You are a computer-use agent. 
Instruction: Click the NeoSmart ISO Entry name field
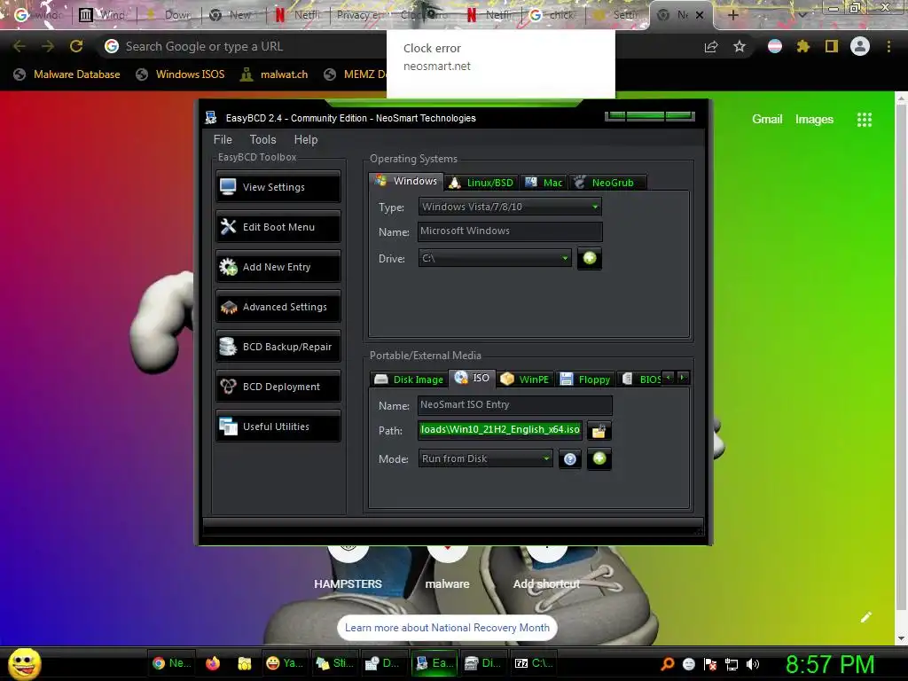point(515,404)
